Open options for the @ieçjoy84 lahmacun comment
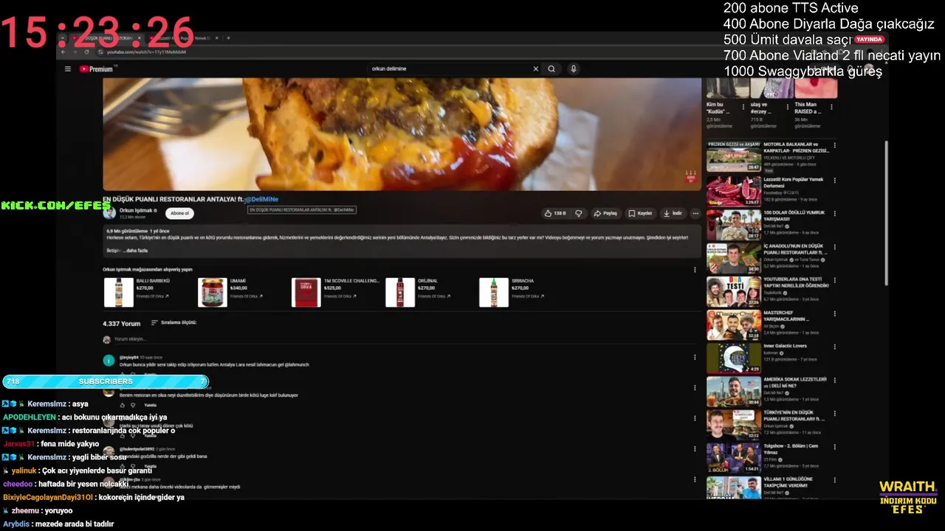The image size is (945, 531). (695, 358)
